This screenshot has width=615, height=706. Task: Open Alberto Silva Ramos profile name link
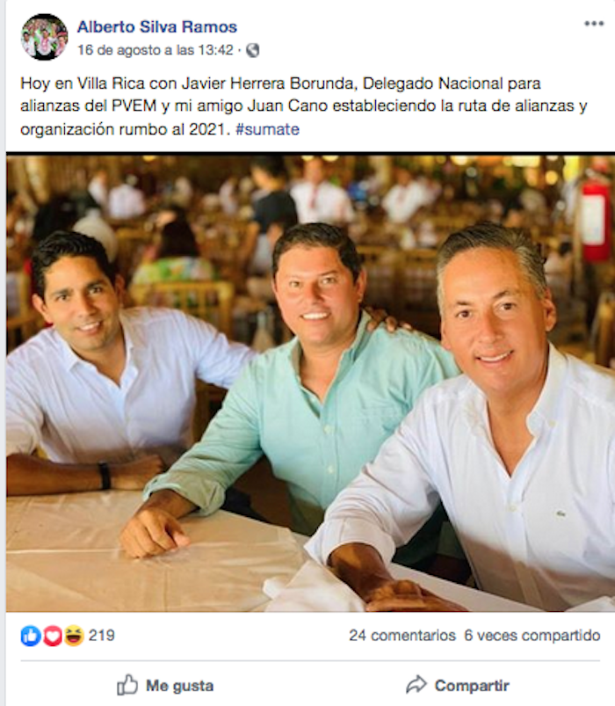[x=157, y=27]
